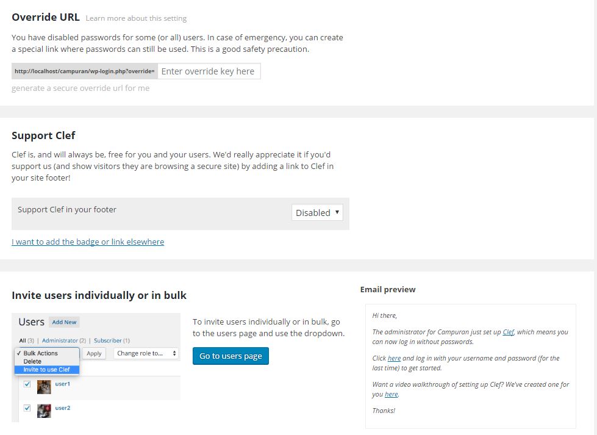Viewport: 597px width, 435px height.
Task: Click the first 'here' link in the email preview
Action: tap(395, 358)
